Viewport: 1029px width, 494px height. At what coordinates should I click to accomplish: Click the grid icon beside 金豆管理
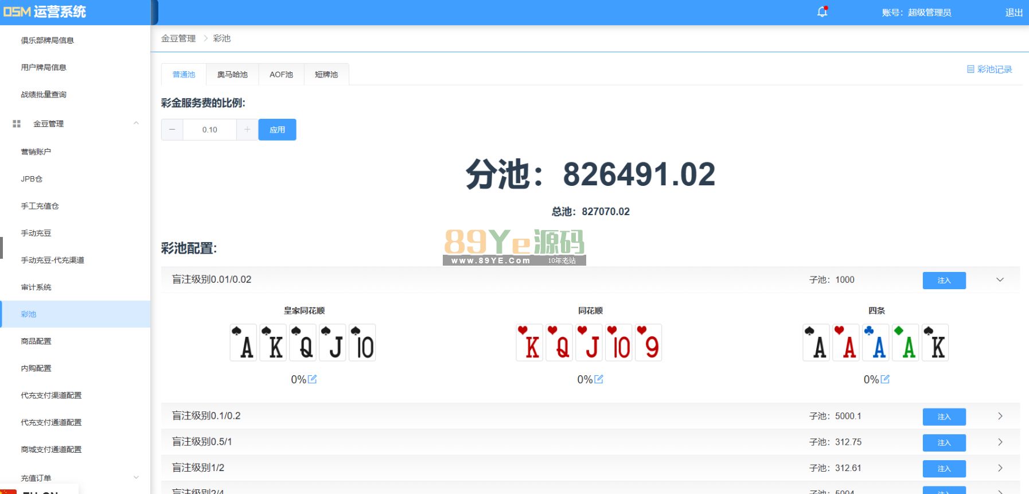point(17,124)
